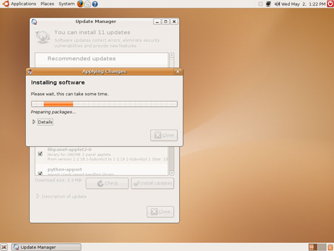Click the volume speaker tray icon
334x251 pixels.
pos(277,4)
